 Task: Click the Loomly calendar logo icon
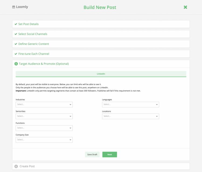(14, 7)
